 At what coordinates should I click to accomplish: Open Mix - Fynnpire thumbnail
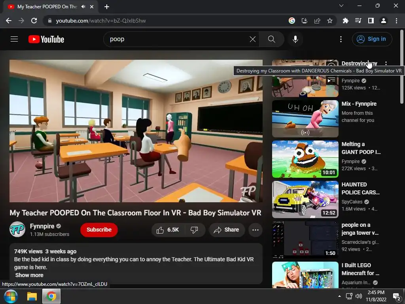pyautogui.click(x=305, y=119)
